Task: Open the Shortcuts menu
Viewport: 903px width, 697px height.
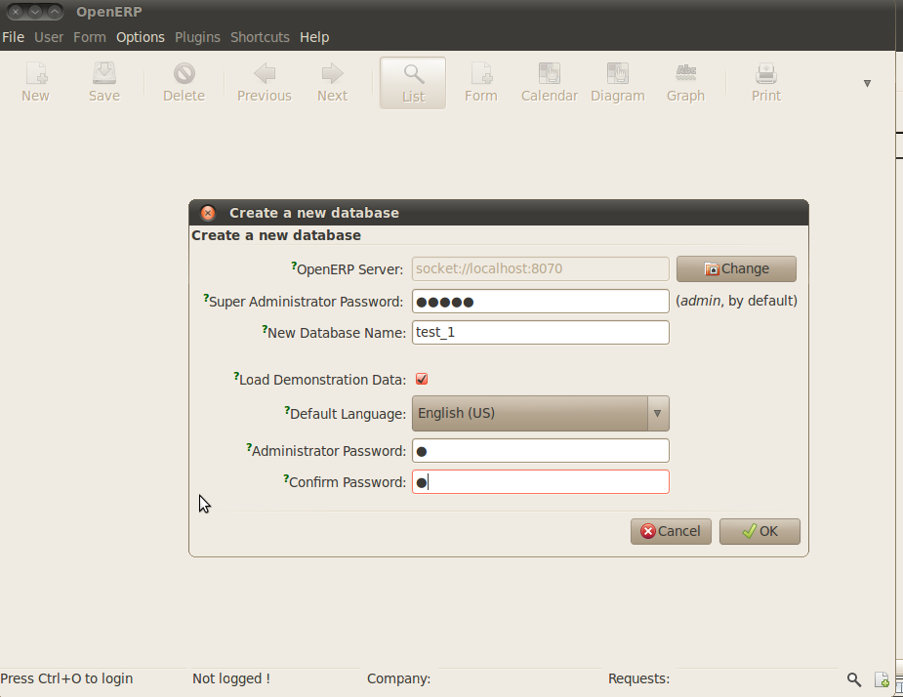Action: (x=260, y=37)
